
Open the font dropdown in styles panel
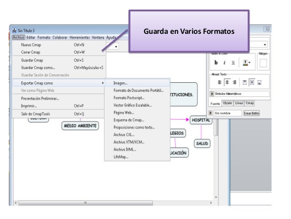click(x=265, y=45)
